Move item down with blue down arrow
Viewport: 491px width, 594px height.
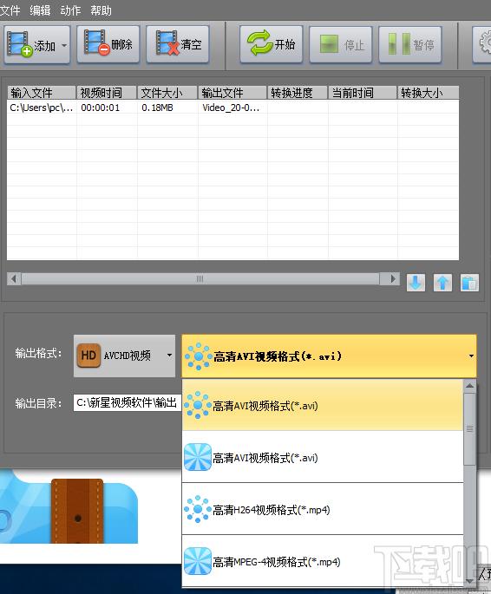click(416, 283)
